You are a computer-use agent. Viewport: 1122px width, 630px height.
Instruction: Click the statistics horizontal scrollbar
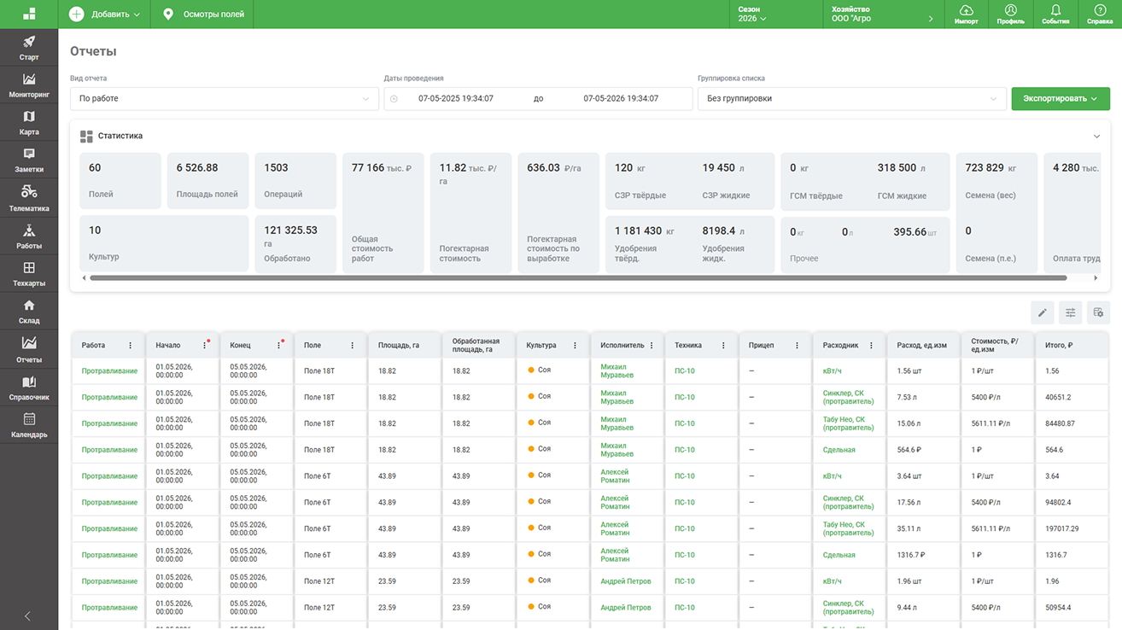point(578,278)
